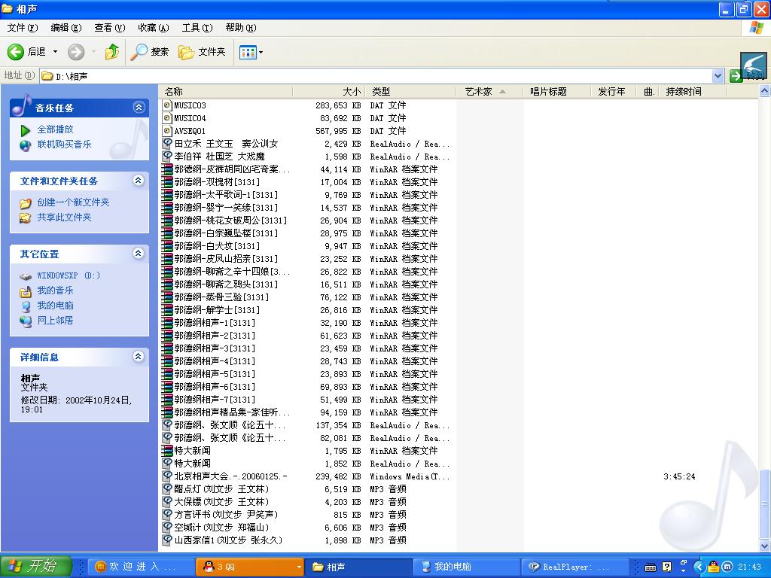771x578 pixels.
Task: Click the Go arrow beside address bar
Action: coord(736,76)
